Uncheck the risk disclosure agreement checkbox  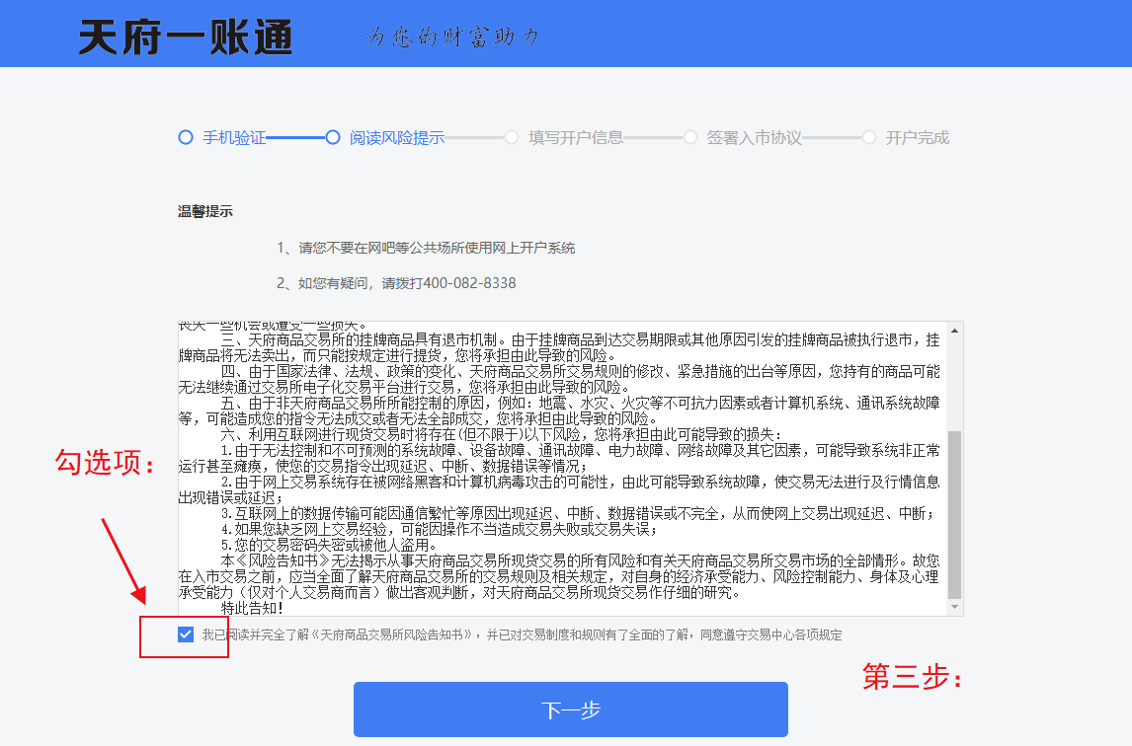coord(186,634)
